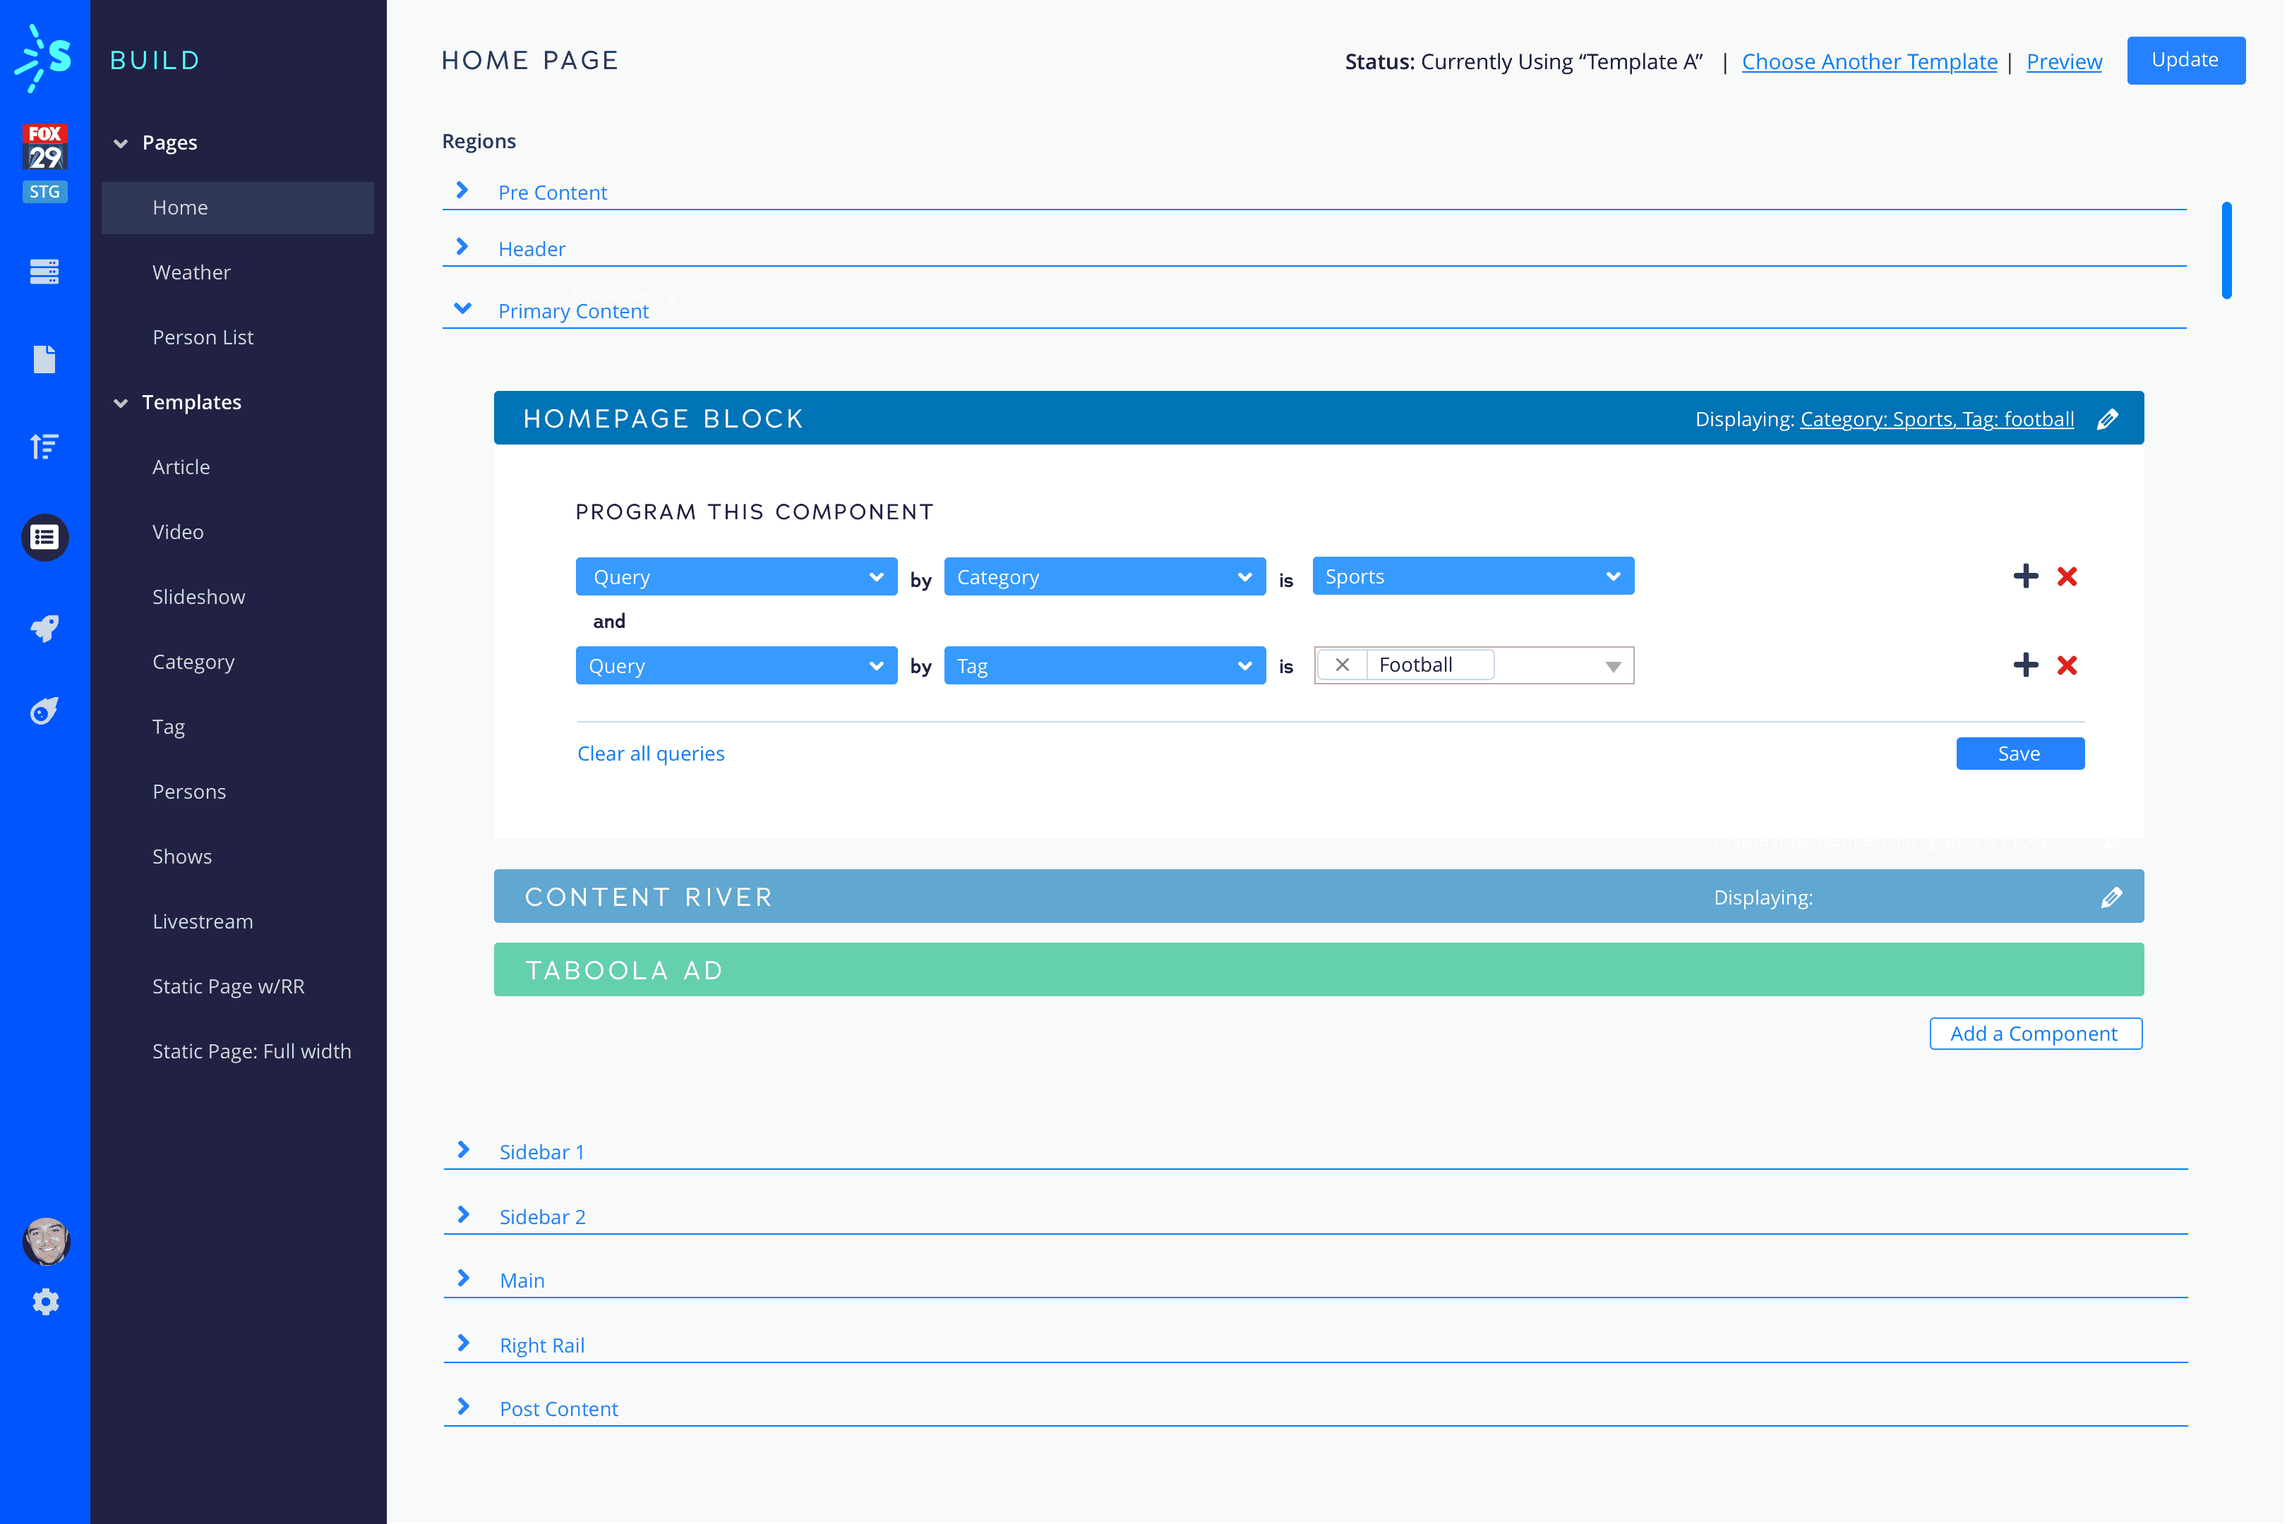Viewport: 2287px width, 1524px height.
Task: Open the server stack icon in left rail
Action: [44, 271]
